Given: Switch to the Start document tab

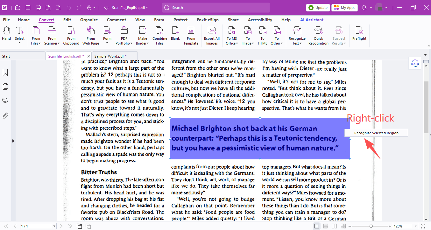Looking at the screenshot, I should 22,56.
